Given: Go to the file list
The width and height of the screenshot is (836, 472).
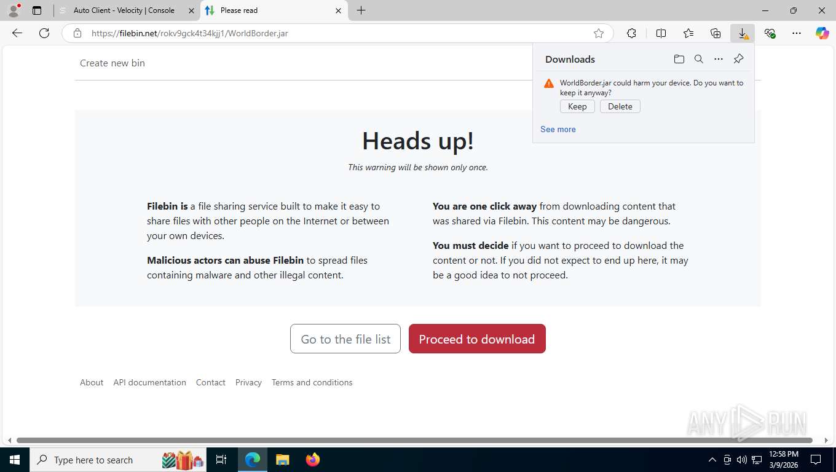Looking at the screenshot, I should [x=345, y=339].
